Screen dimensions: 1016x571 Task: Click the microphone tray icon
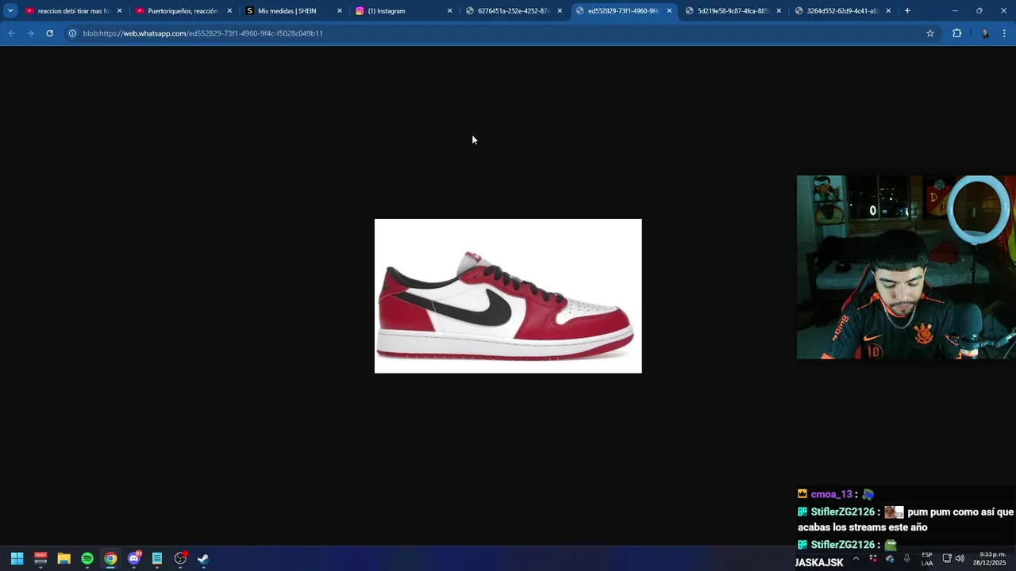[x=906, y=558]
